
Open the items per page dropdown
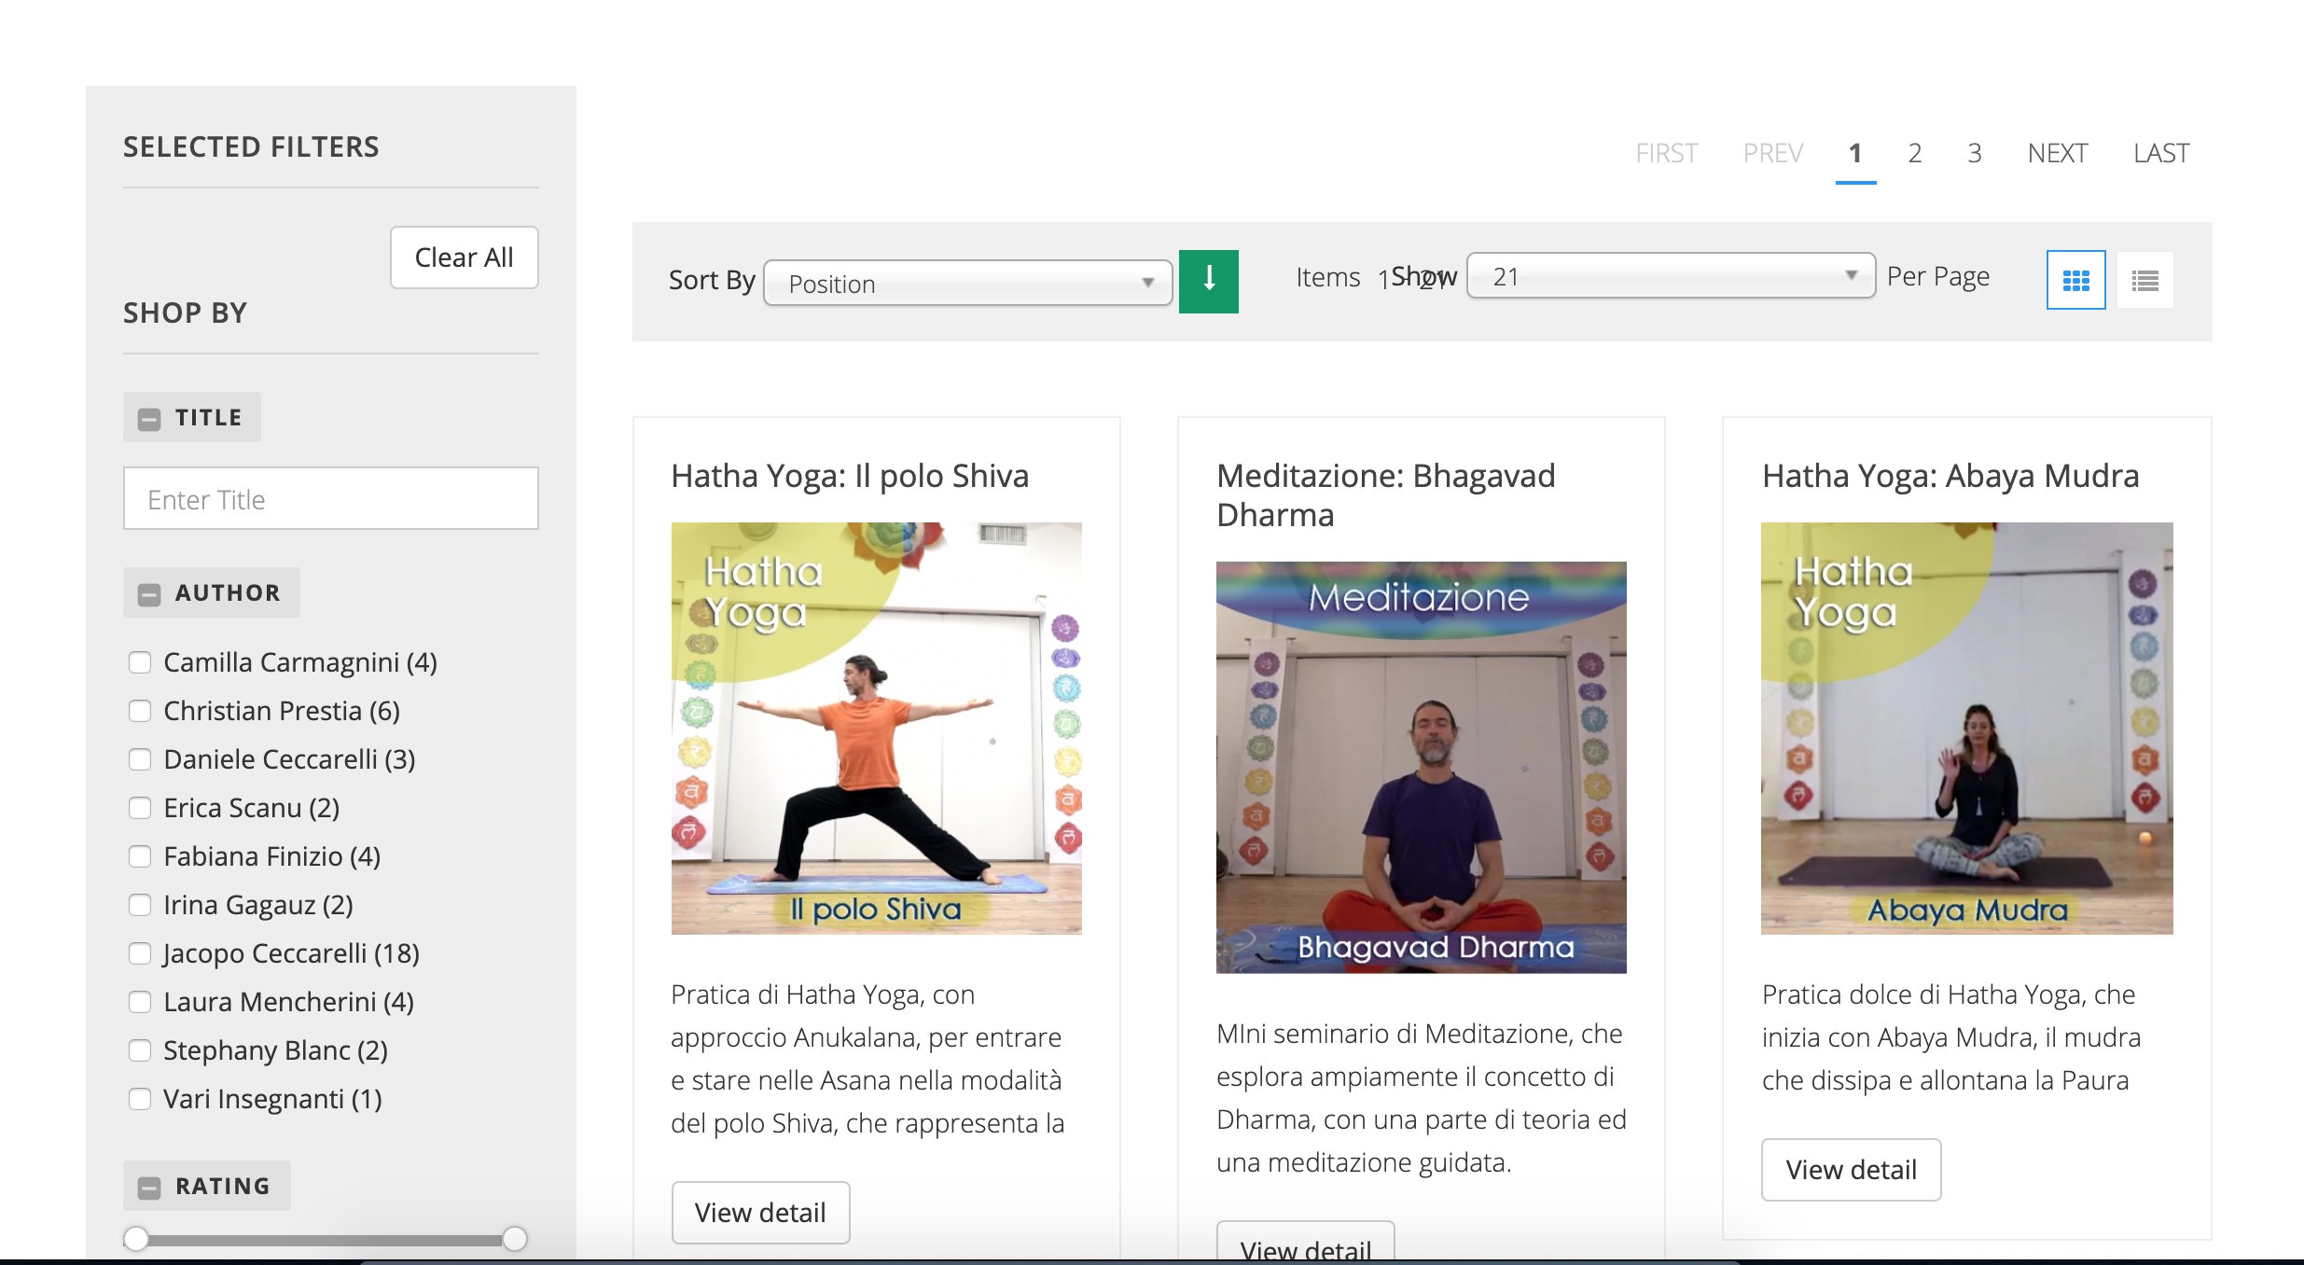(x=1670, y=276)
